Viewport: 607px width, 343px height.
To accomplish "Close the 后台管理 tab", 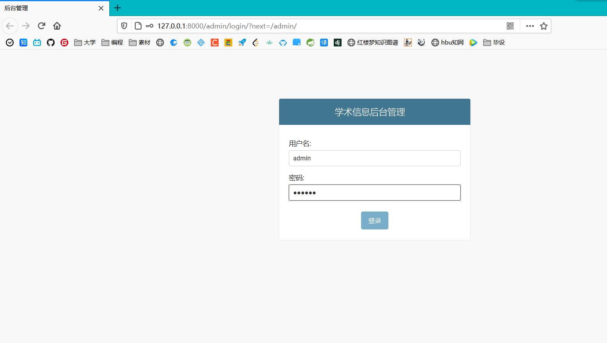I will pyautogui.click(x=101, y=8).
